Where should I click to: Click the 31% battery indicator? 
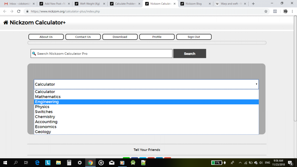pos(216,163)
